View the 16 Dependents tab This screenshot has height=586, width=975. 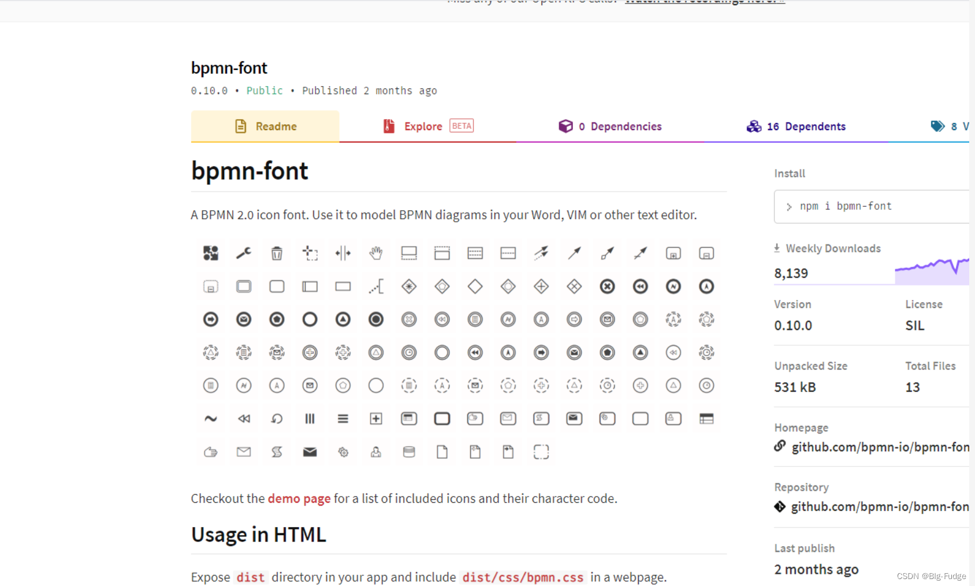(x=796, y=126)
